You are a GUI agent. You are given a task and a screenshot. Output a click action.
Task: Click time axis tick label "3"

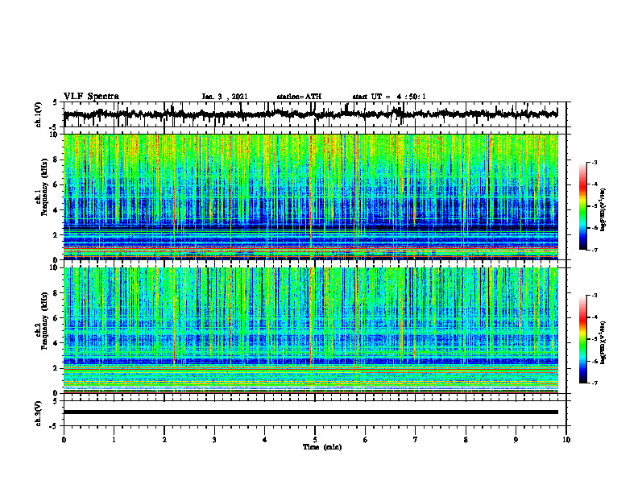214,440
